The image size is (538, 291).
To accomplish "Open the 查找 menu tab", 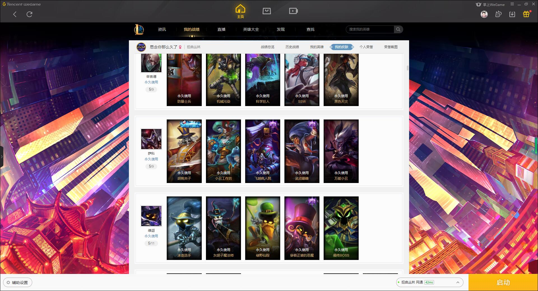I will [x=310, y=29].
